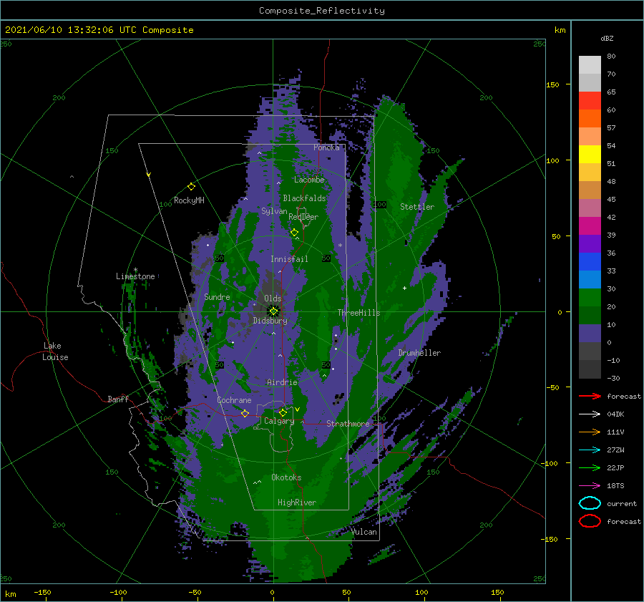Click the white asterisk above Limestone
Screen dimensions: 644x602
click(x=135, y=270)
